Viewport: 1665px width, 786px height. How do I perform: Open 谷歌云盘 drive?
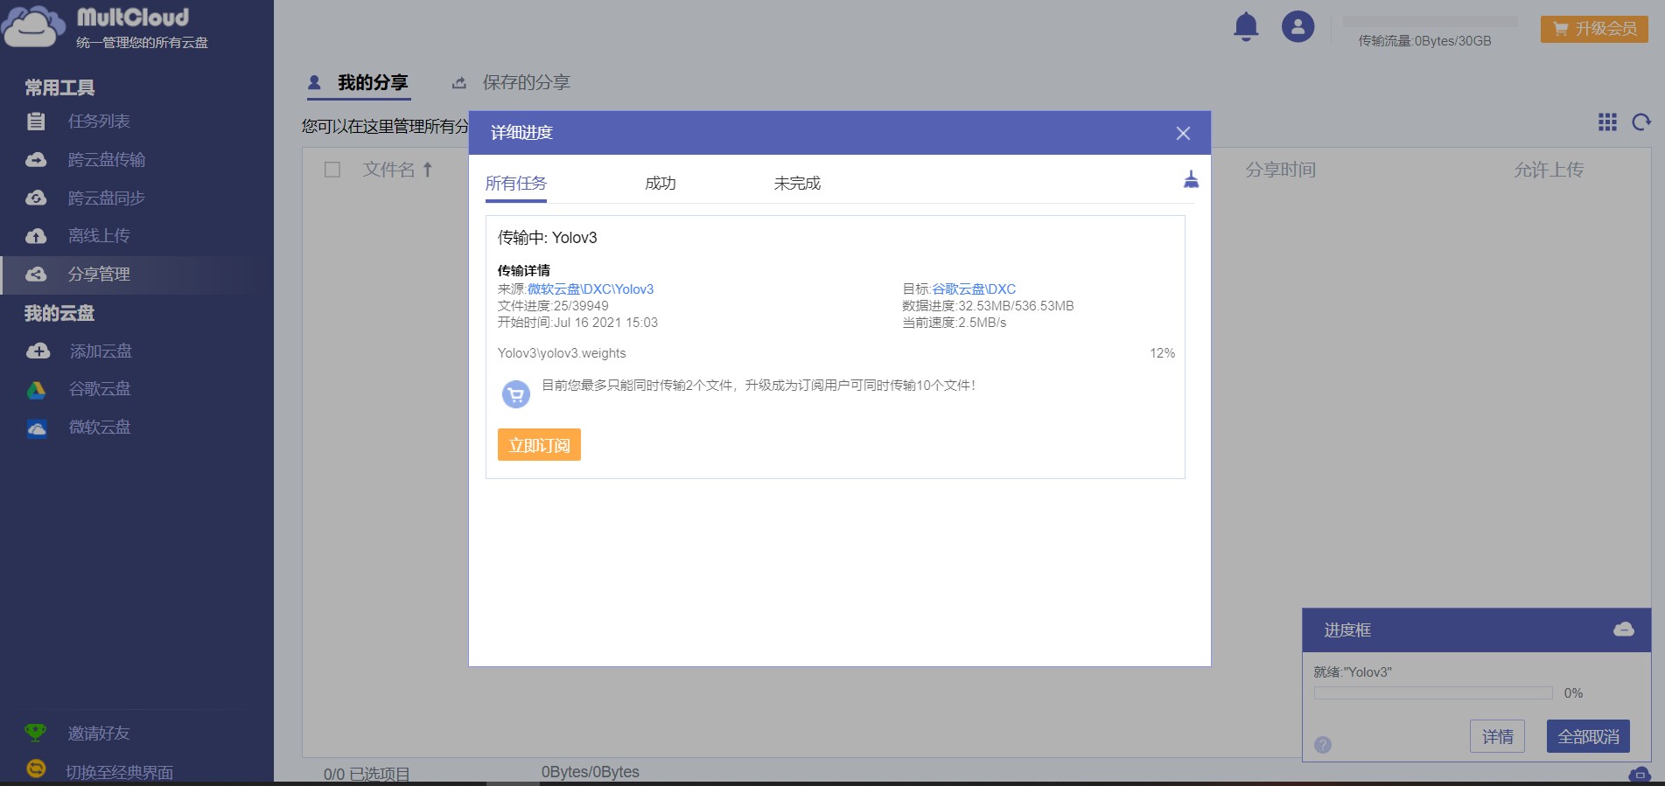(100, 389)
